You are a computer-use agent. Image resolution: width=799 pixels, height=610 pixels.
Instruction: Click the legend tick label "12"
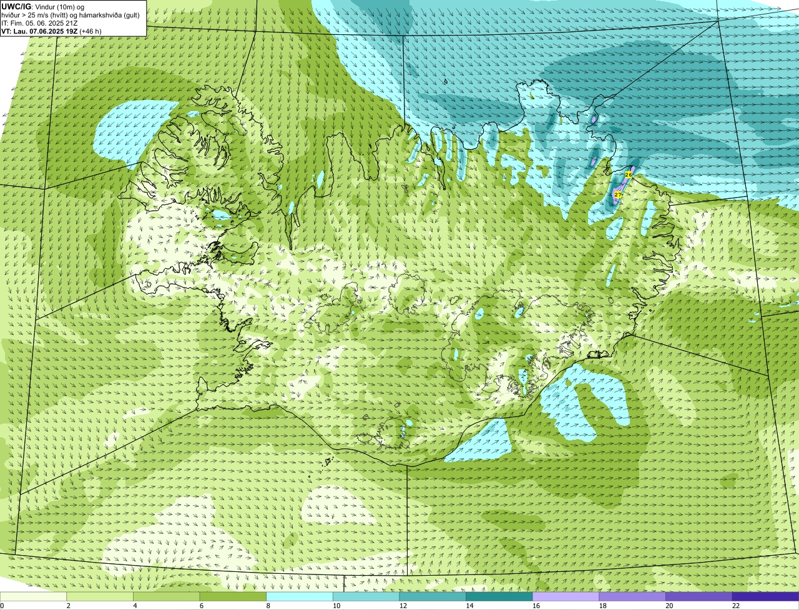[403, 606]
